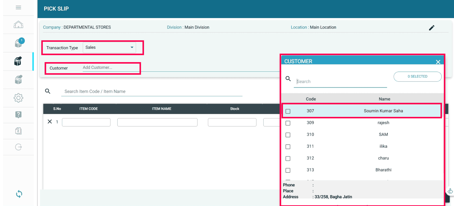Viewport: 454px width, 206px height.
Task: Click the magnifier icon in the Customer panel
Action: tap(288, 79)
